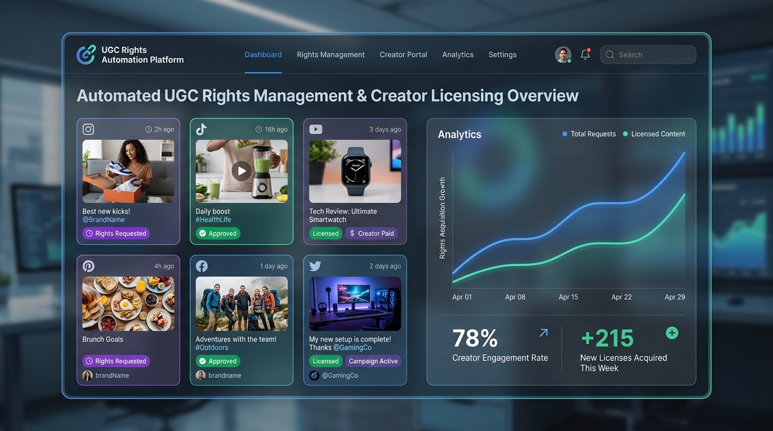The height and width of the screenshot is (431, 773).
Task: Click the YouTube icon on the smartwatch review card
Action: 315,129
